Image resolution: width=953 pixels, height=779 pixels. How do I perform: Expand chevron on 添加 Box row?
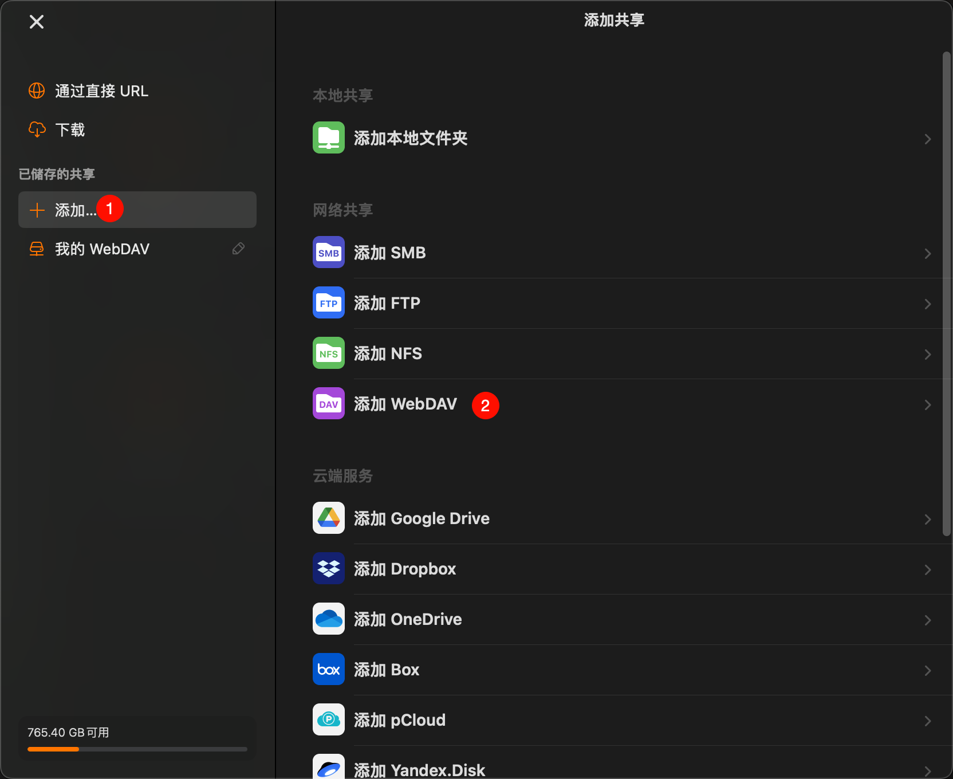click(x=928, y=671)
